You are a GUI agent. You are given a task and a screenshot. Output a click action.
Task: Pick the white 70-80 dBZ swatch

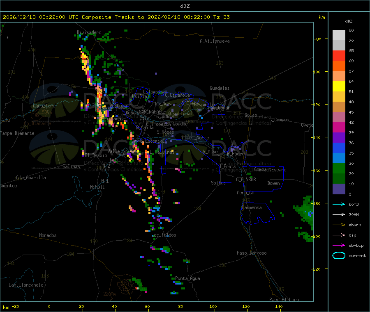pyautogui.click(x=339, y=35)
